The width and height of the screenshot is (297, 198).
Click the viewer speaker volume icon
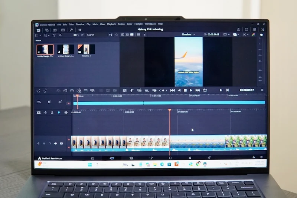[262, 35]
